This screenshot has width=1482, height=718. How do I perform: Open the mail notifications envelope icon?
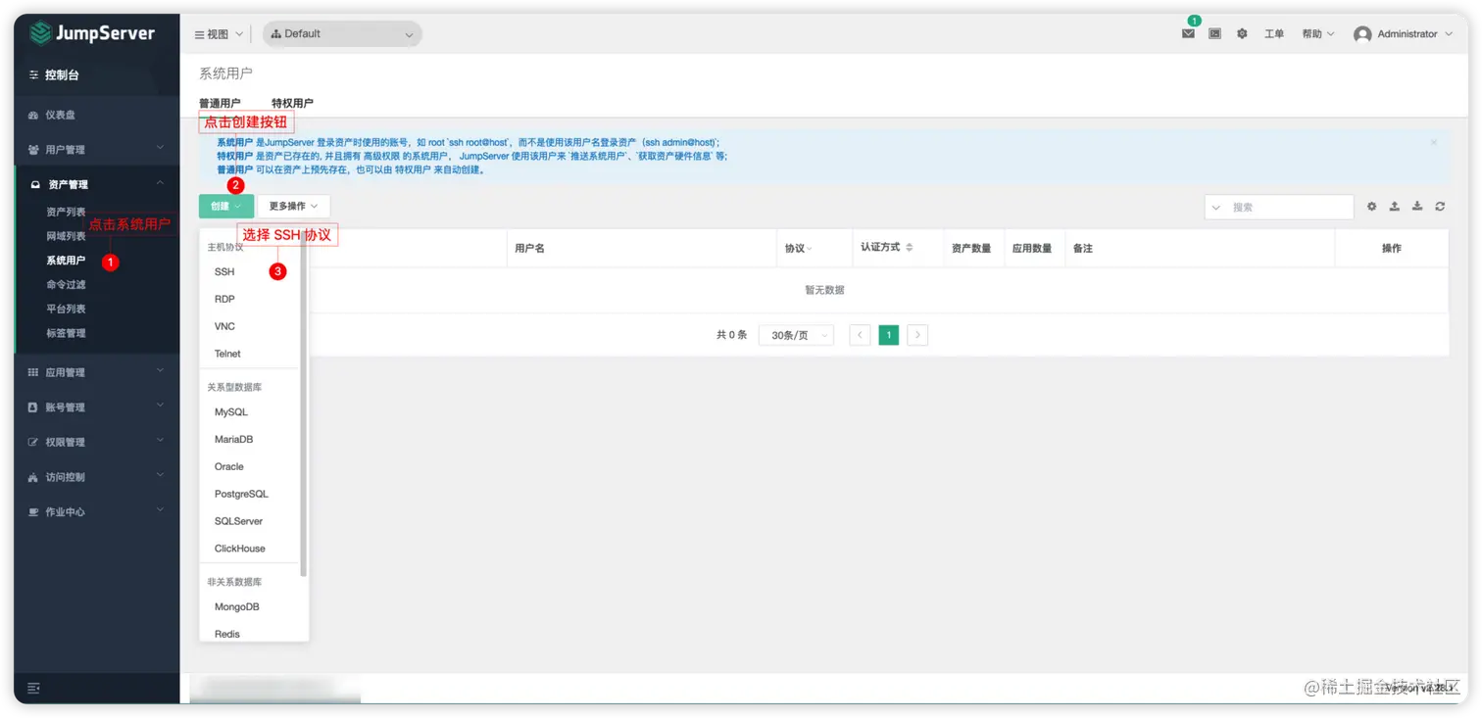(1188, 33)
